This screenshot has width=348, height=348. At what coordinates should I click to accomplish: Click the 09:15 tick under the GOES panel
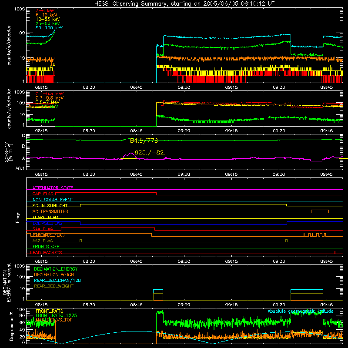pyautogui.click(x=231, y=174)
